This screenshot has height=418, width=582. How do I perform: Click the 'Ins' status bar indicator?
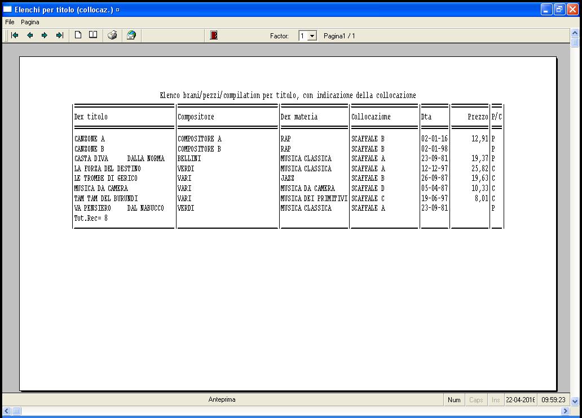point(496,400)
